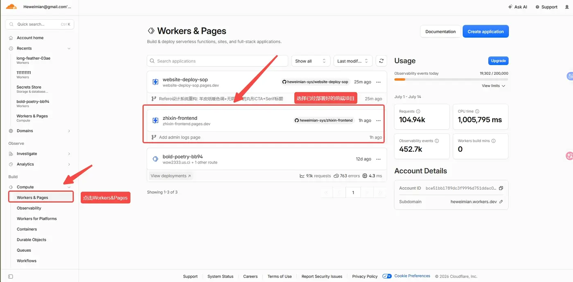Expand the Domains menu
The image size is (573, 282).
[x=69, y=131]
